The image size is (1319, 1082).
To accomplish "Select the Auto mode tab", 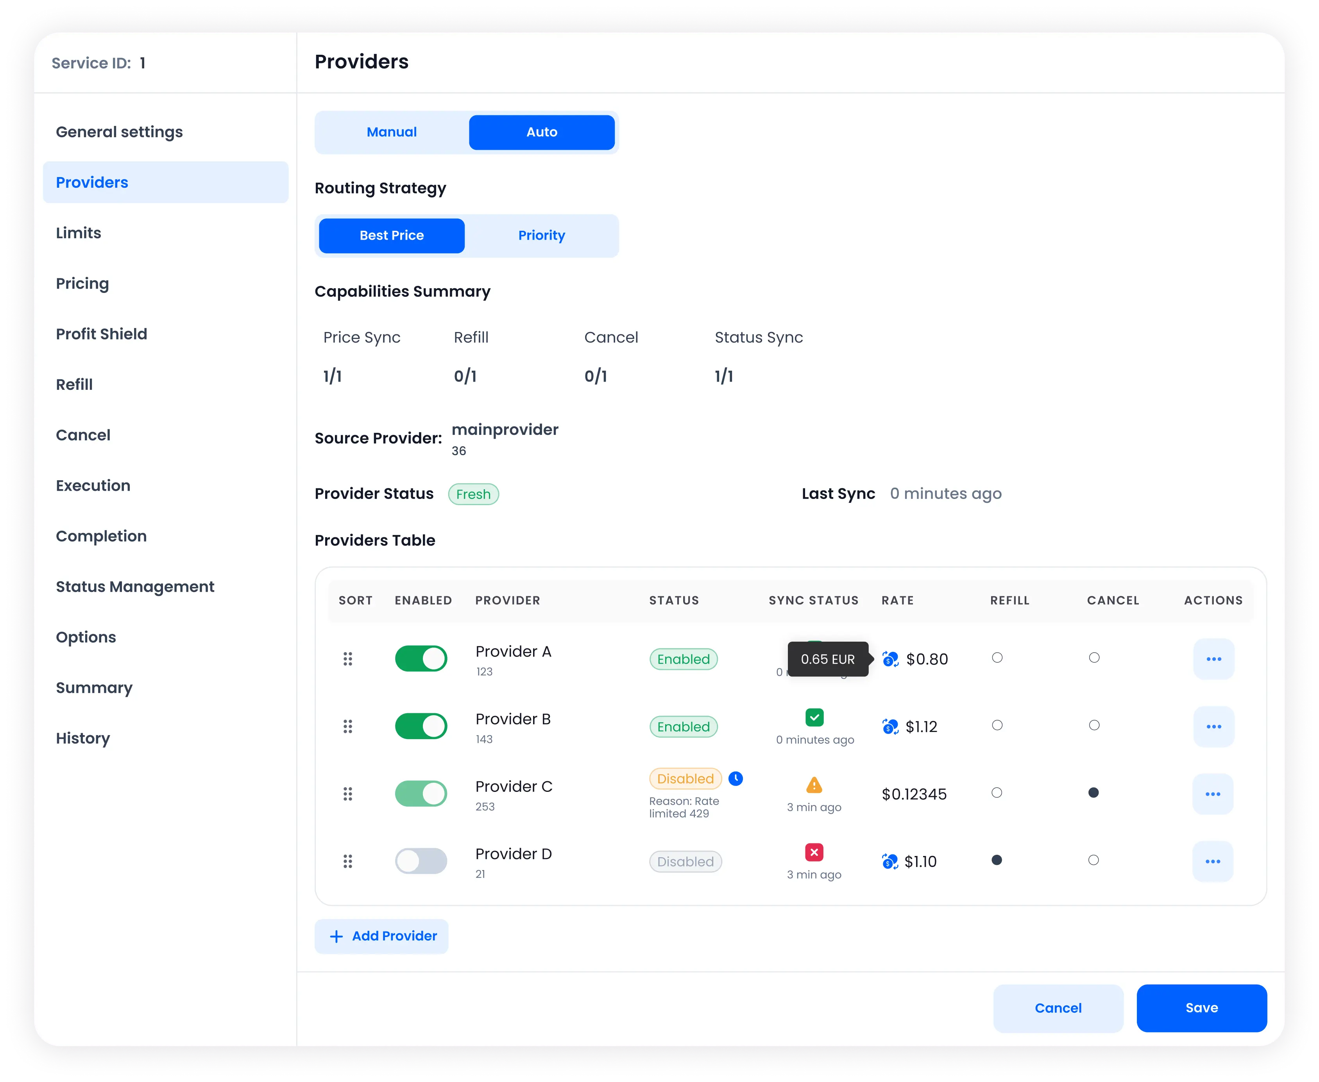I will (542, 132).
